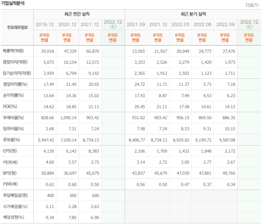
Task: Click the 영업이익률(%) row label
Action: tap(15, 84)
